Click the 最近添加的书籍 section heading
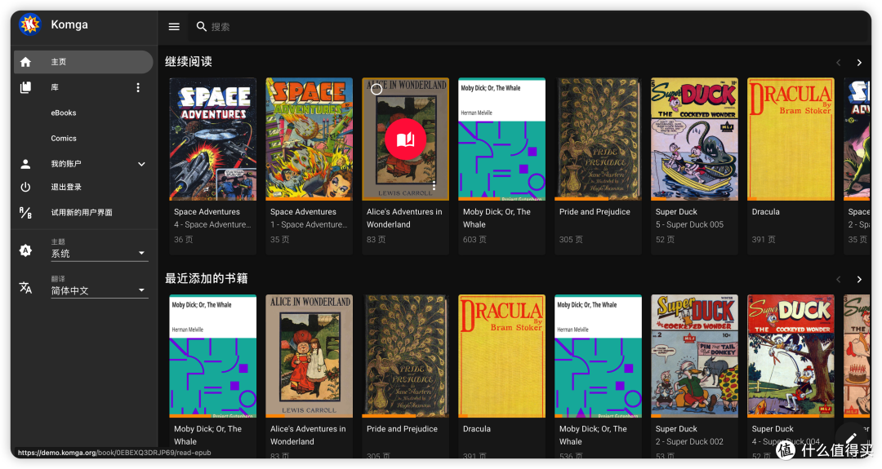 pyautogui.click(x=206, y=279)
